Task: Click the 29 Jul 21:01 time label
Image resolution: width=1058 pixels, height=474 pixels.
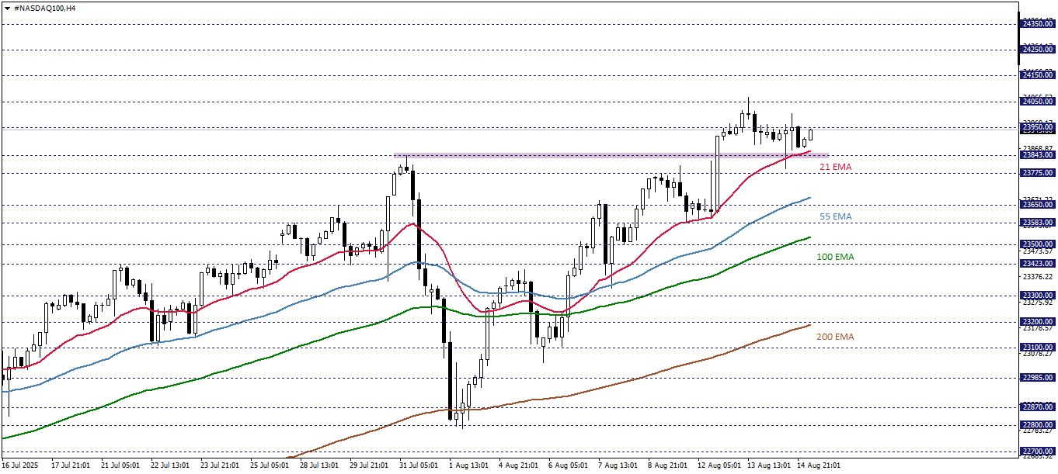Action: tap(369, 465)
